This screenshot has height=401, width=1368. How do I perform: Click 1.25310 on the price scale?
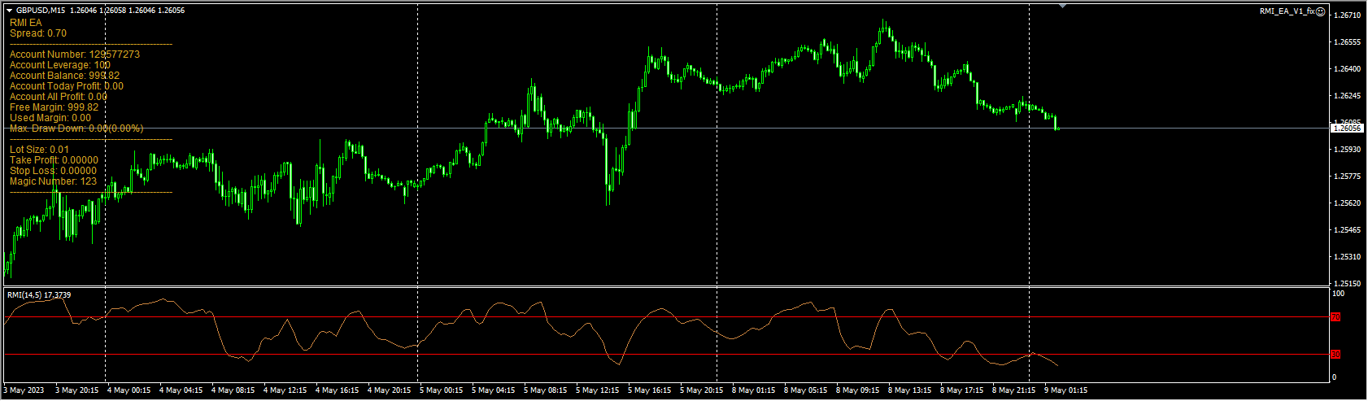pyautogui.click(x=1348, y=257)
